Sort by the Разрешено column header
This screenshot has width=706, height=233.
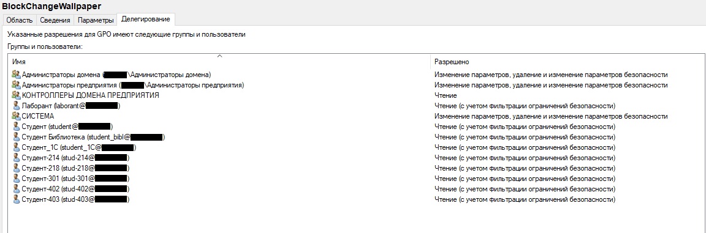coord(566,62)
